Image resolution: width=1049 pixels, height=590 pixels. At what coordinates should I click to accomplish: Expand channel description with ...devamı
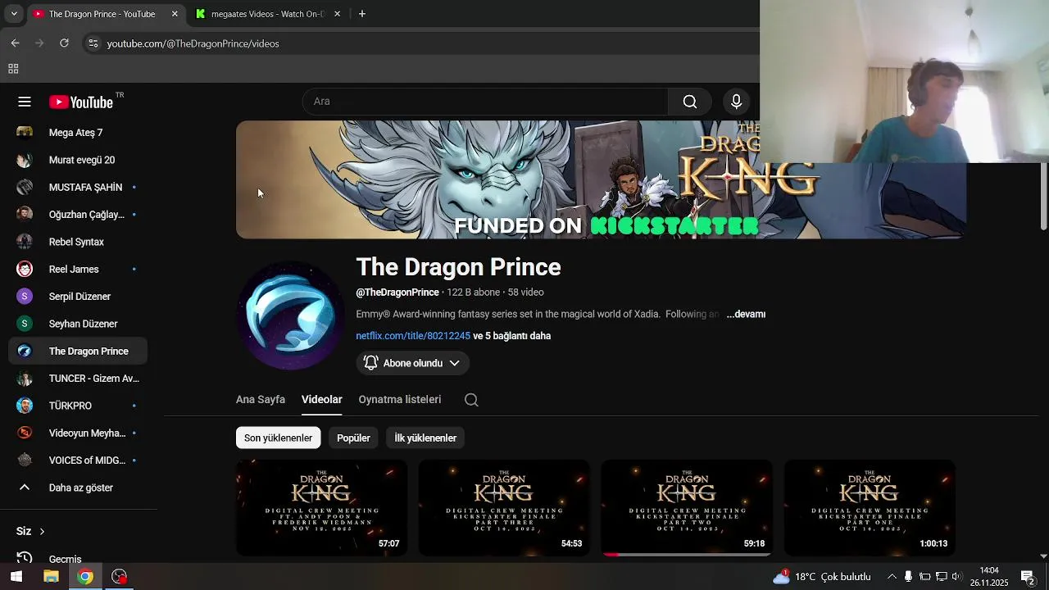(x=745, y=314)
